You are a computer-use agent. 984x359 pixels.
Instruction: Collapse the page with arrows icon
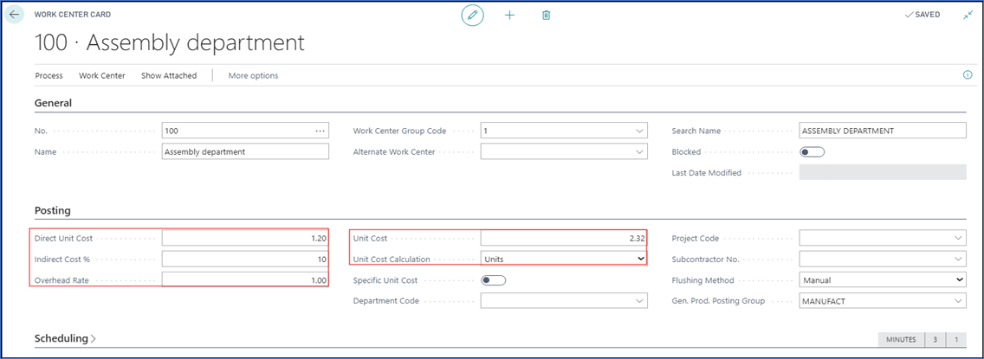tap(968, 15)
